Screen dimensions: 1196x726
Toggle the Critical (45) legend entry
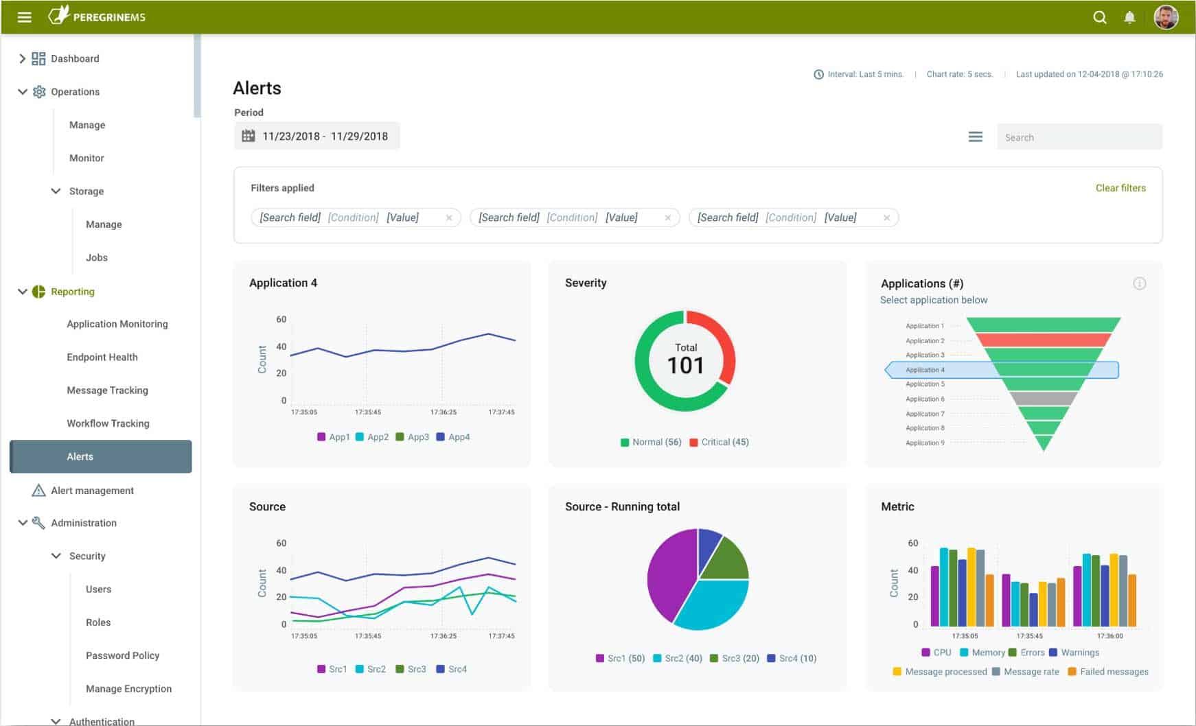coord(719,442)
